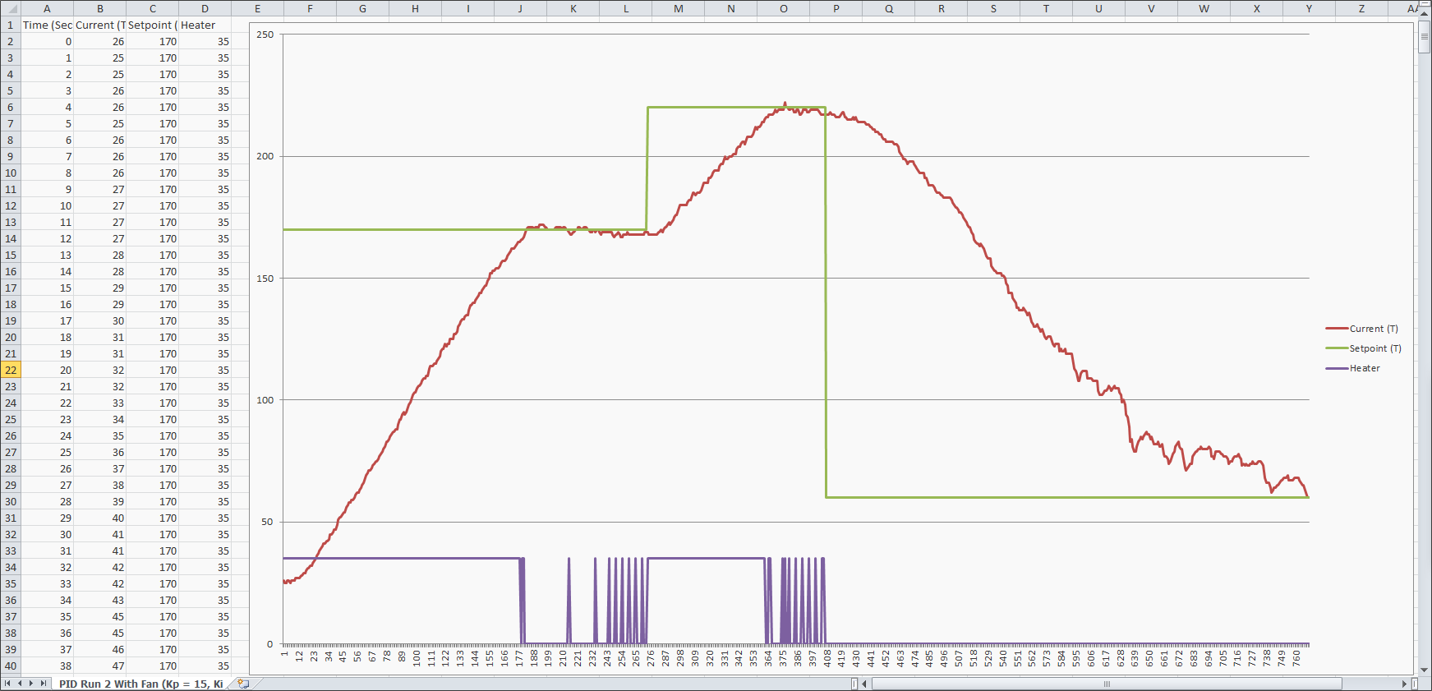Click the Heater column header cell D1
The width and height of the screenshot is (1432, 691).
point(205,25)
